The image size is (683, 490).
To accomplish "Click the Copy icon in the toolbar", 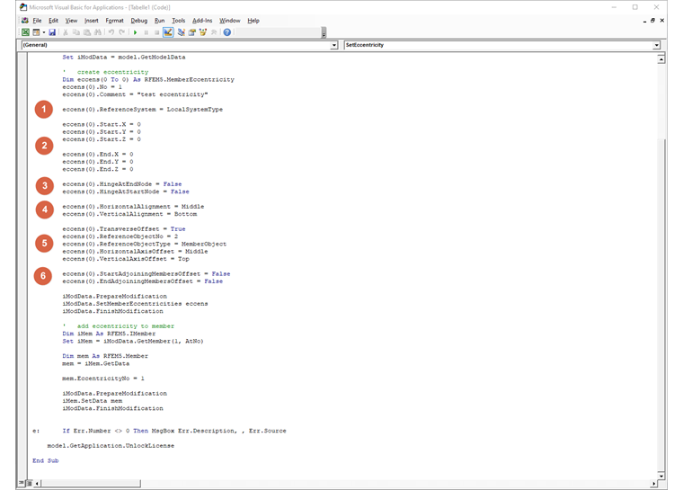I will click(76, 32).
